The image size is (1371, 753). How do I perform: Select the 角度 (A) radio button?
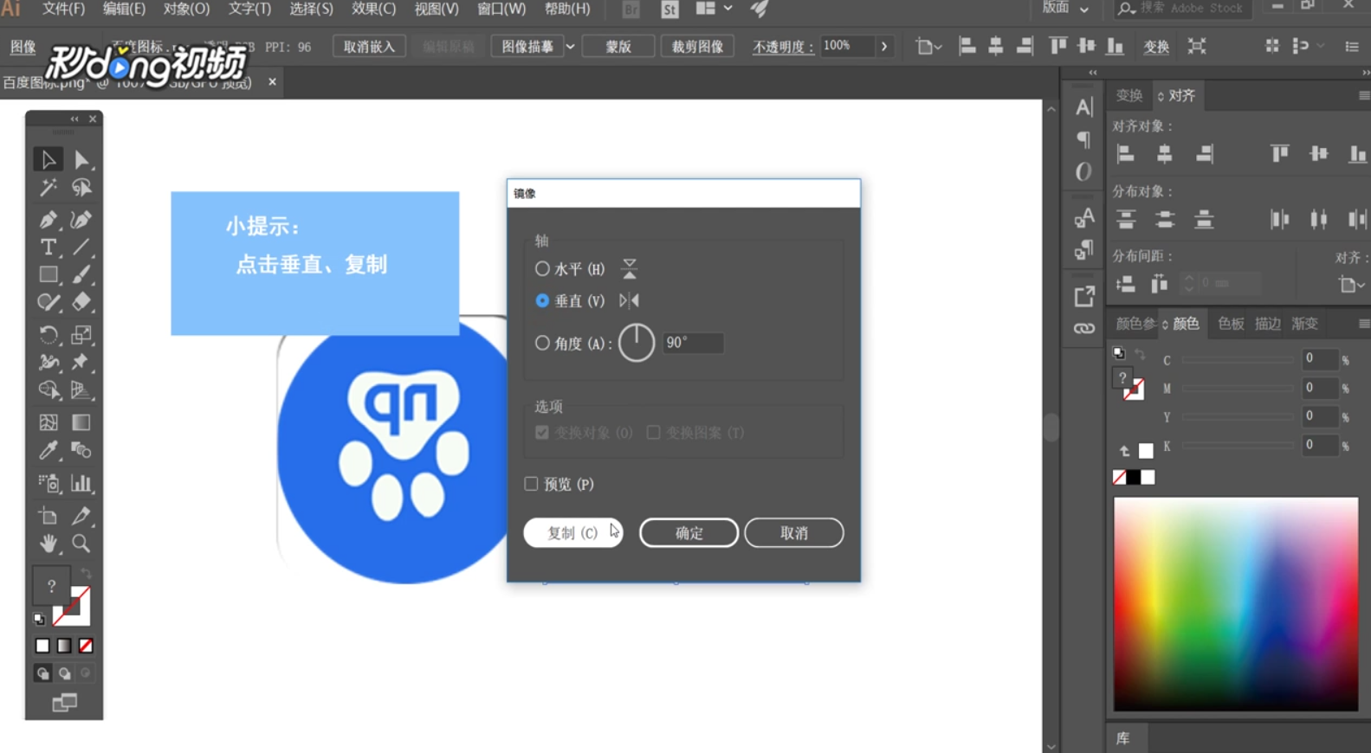coord(542,343)
